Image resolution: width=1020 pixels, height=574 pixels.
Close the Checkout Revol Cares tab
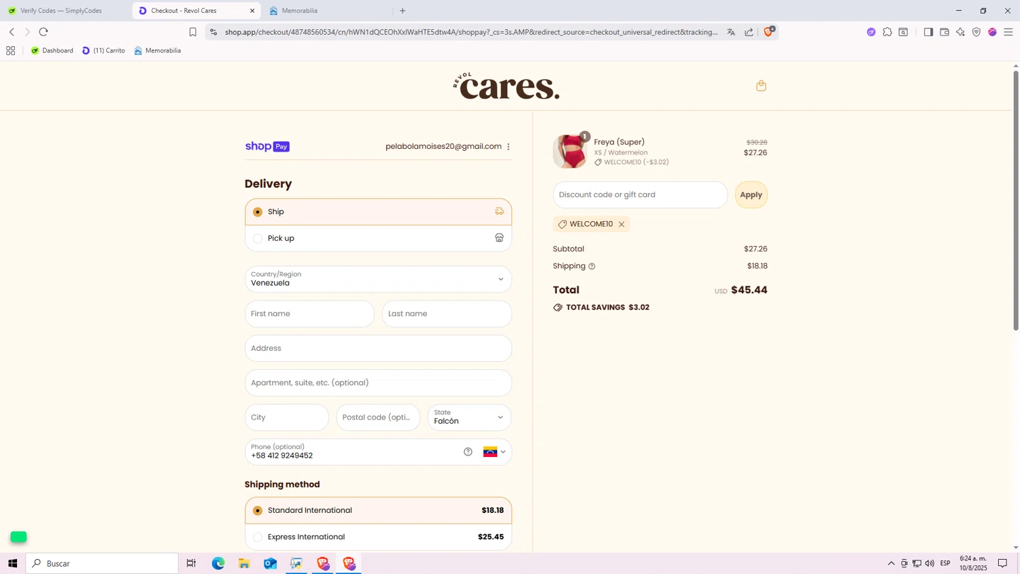252,11
